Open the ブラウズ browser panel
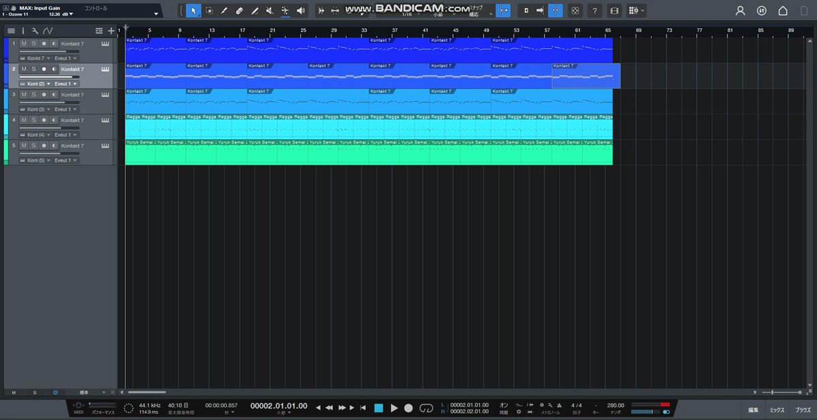This screenshot has height=420, width=817. pos(803,410)
